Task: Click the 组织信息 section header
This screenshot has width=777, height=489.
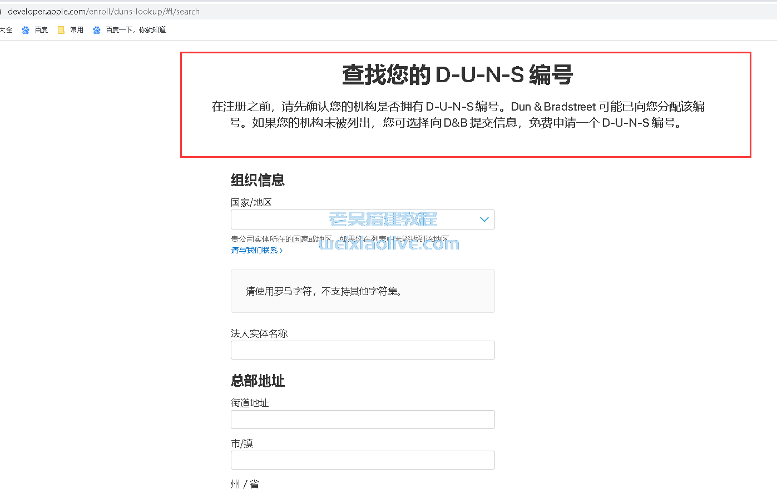Action: point(258,180)
